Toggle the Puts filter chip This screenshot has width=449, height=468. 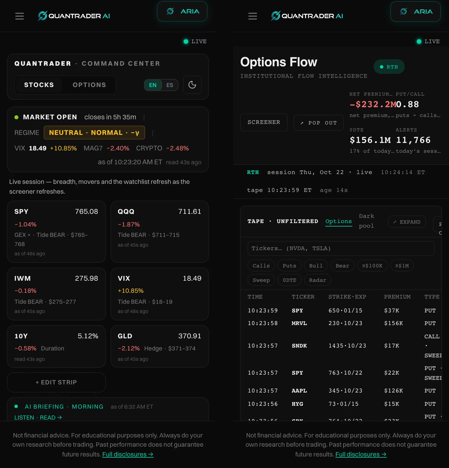click(289, 266)
